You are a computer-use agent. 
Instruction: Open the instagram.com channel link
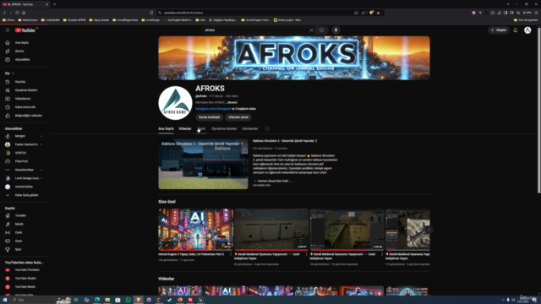point(213,109)
